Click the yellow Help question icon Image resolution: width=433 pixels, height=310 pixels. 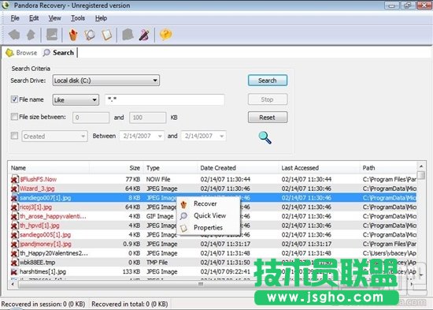(x=165, y=35)
